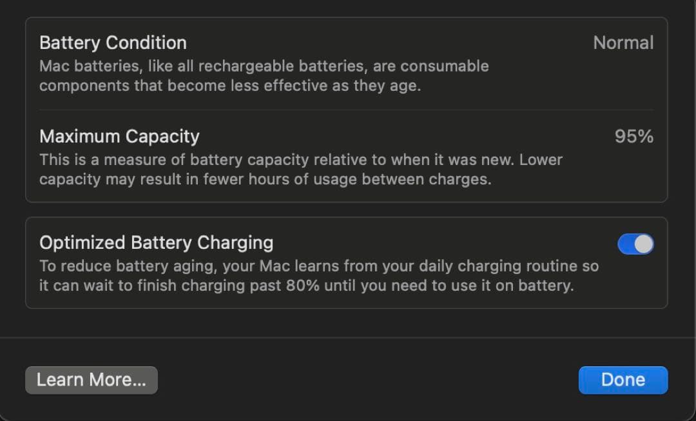Disable the Optimized Battery Charging switch
Screen dimensions: 696x421
pyautogui.click(x=635, y=244)
